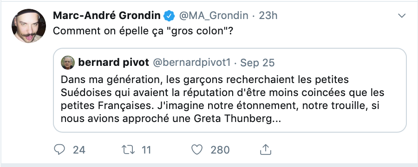Click the reply speech bubble icon
Viewport: 418px width, 167px height.
59,149
